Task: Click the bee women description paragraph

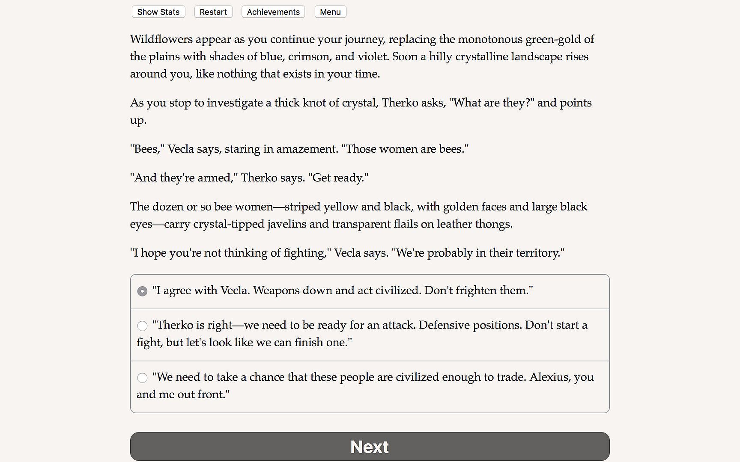Action: [358, 215]
